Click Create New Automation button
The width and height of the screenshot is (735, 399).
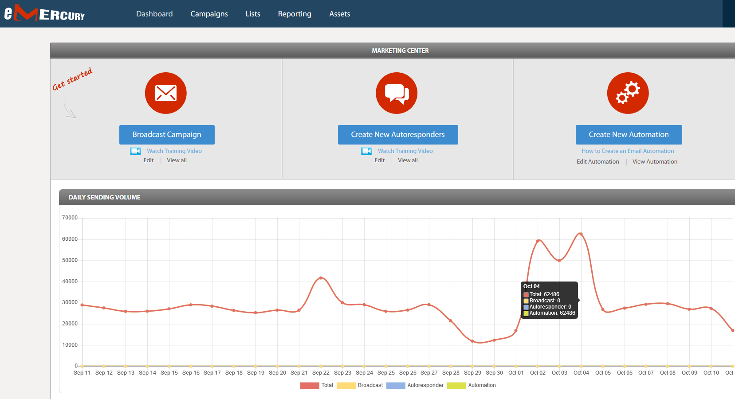[x=629, y=135]
